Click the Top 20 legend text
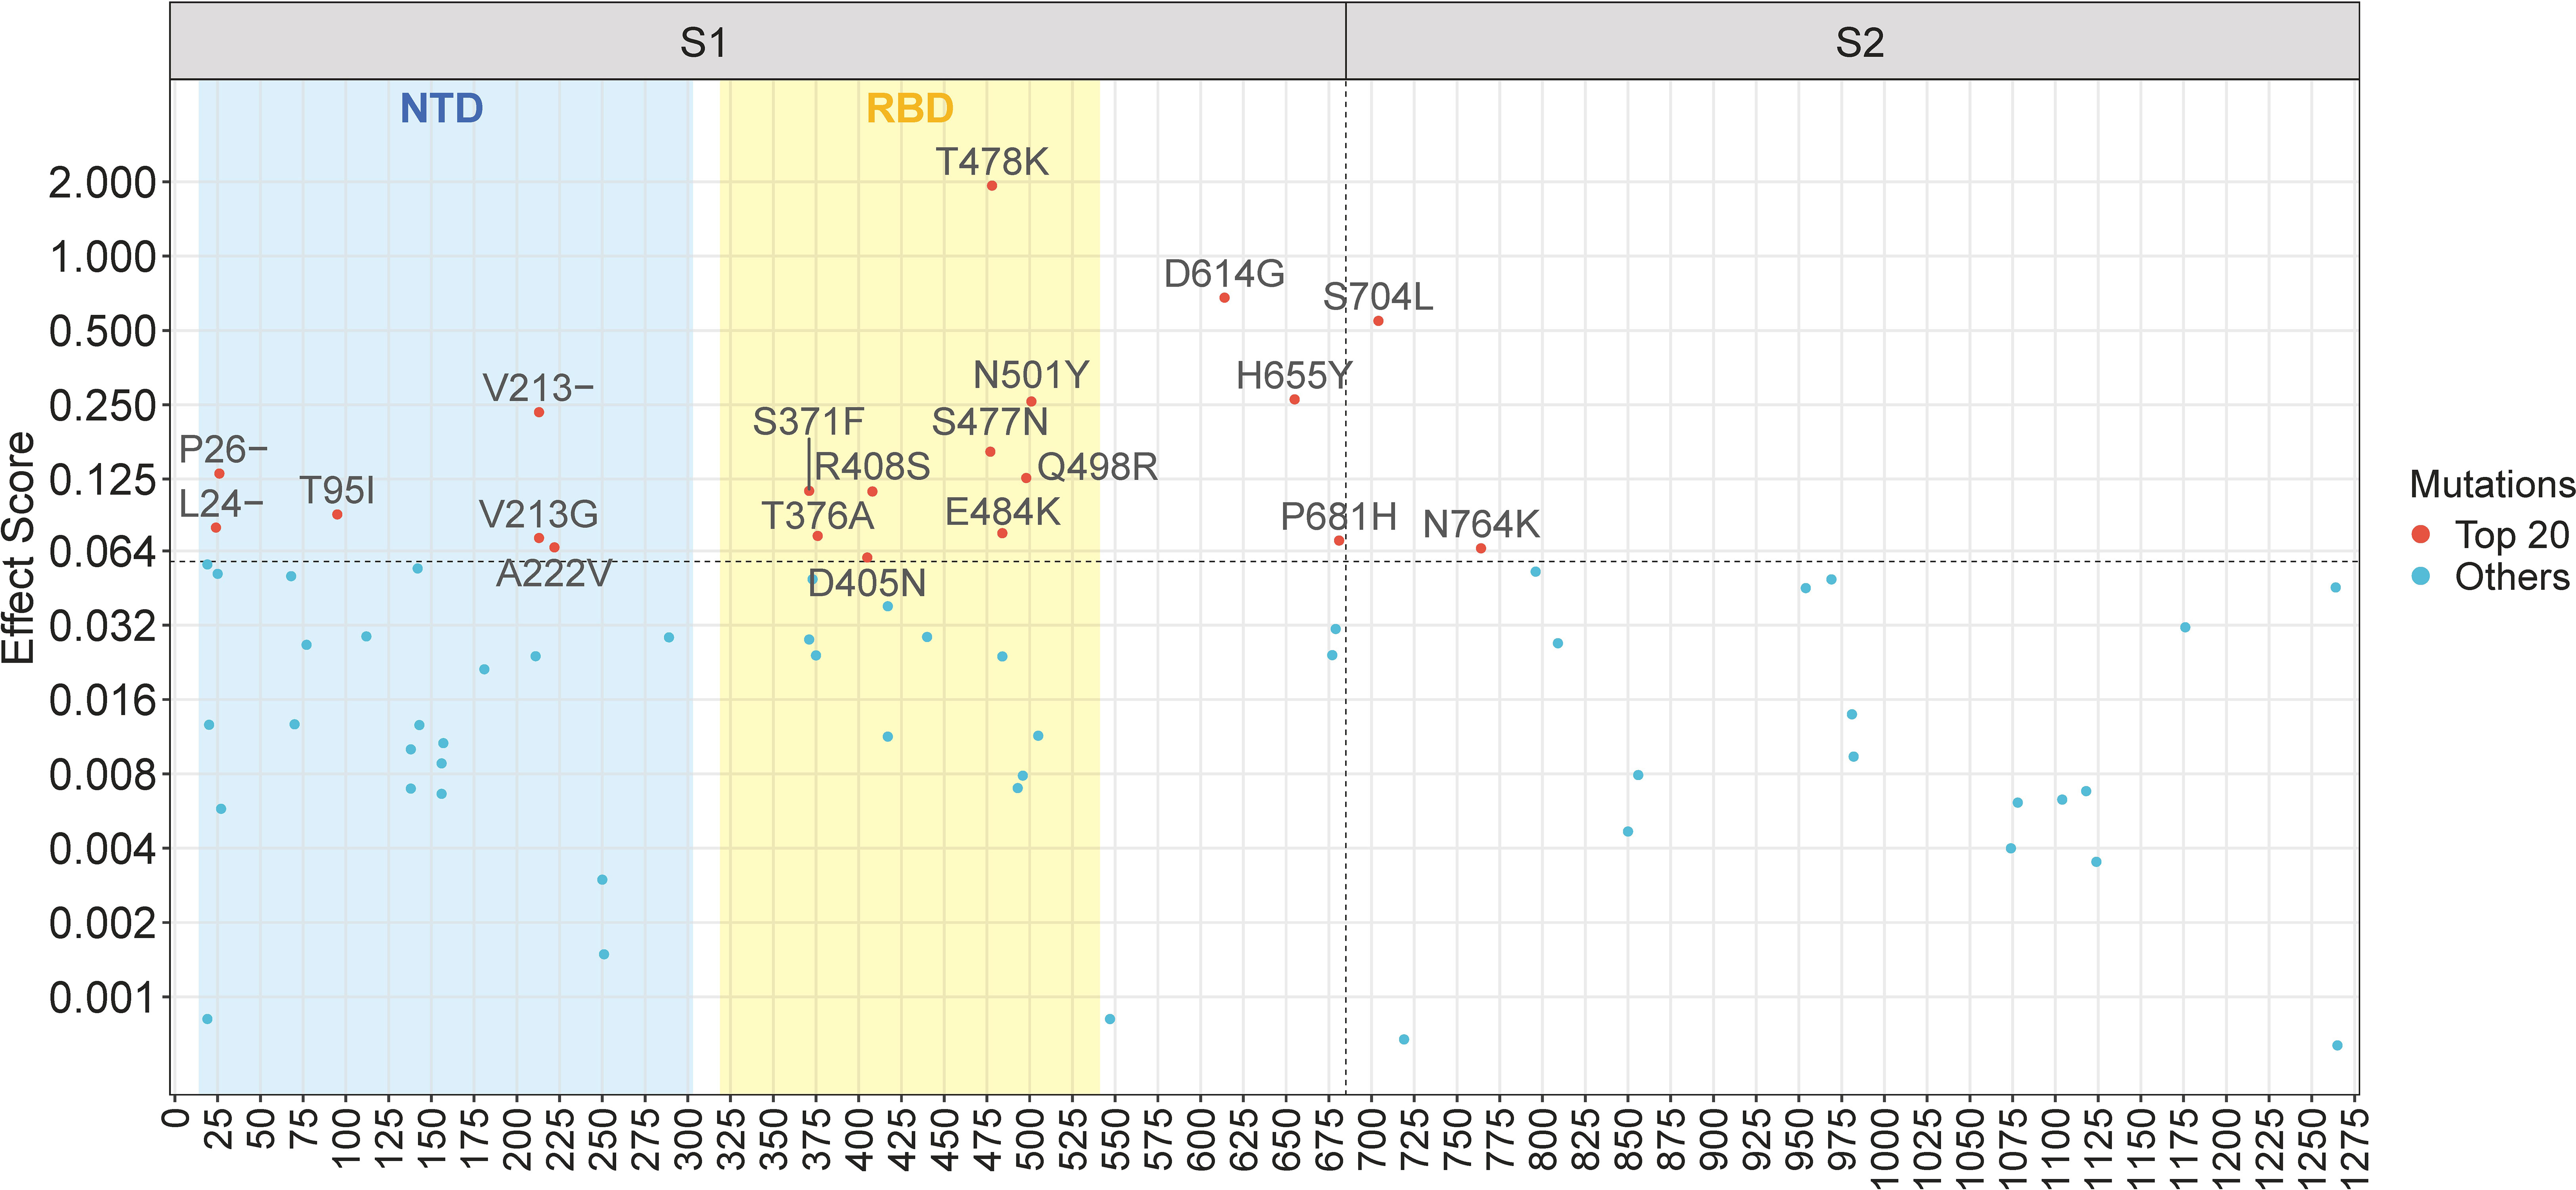2576x1190 pixels. pos(2512,535)
